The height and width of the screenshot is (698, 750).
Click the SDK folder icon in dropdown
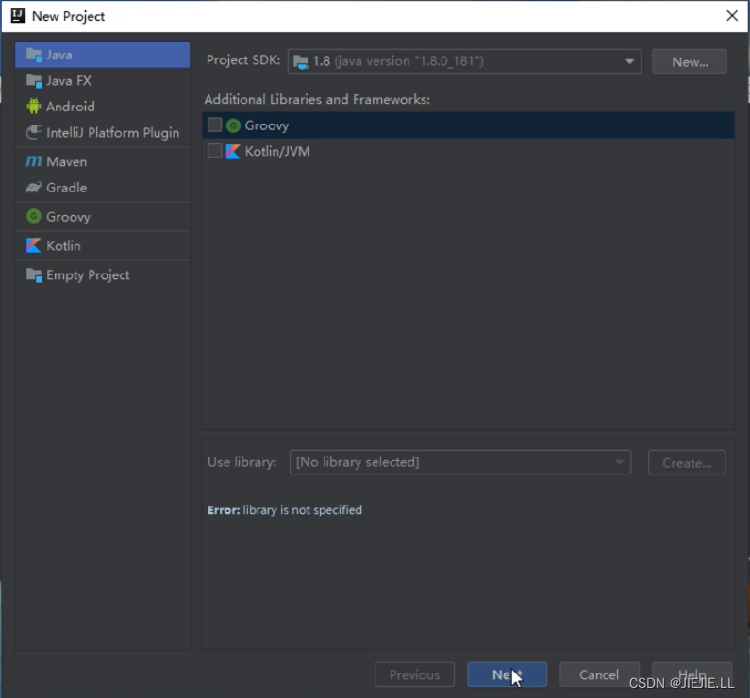tap(301, 61)
